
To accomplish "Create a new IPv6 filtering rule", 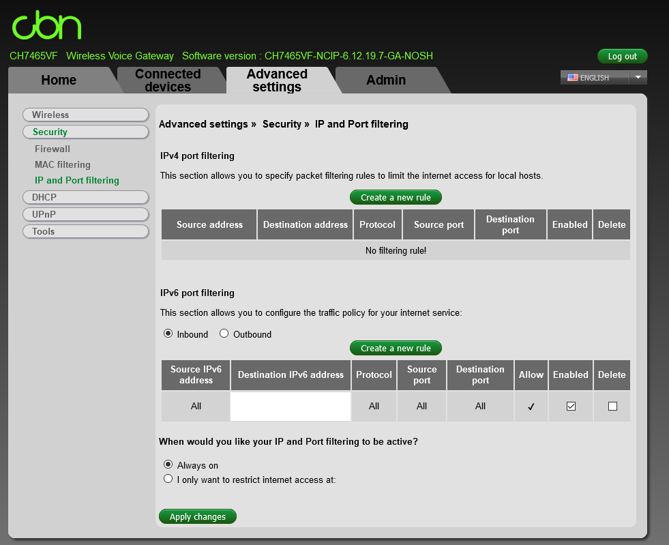I will click(x=396, y=348).
